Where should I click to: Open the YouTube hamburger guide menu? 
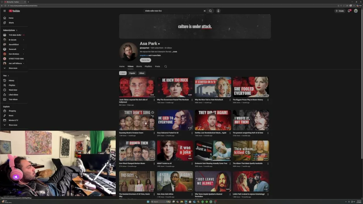click(x=5, y=11)
